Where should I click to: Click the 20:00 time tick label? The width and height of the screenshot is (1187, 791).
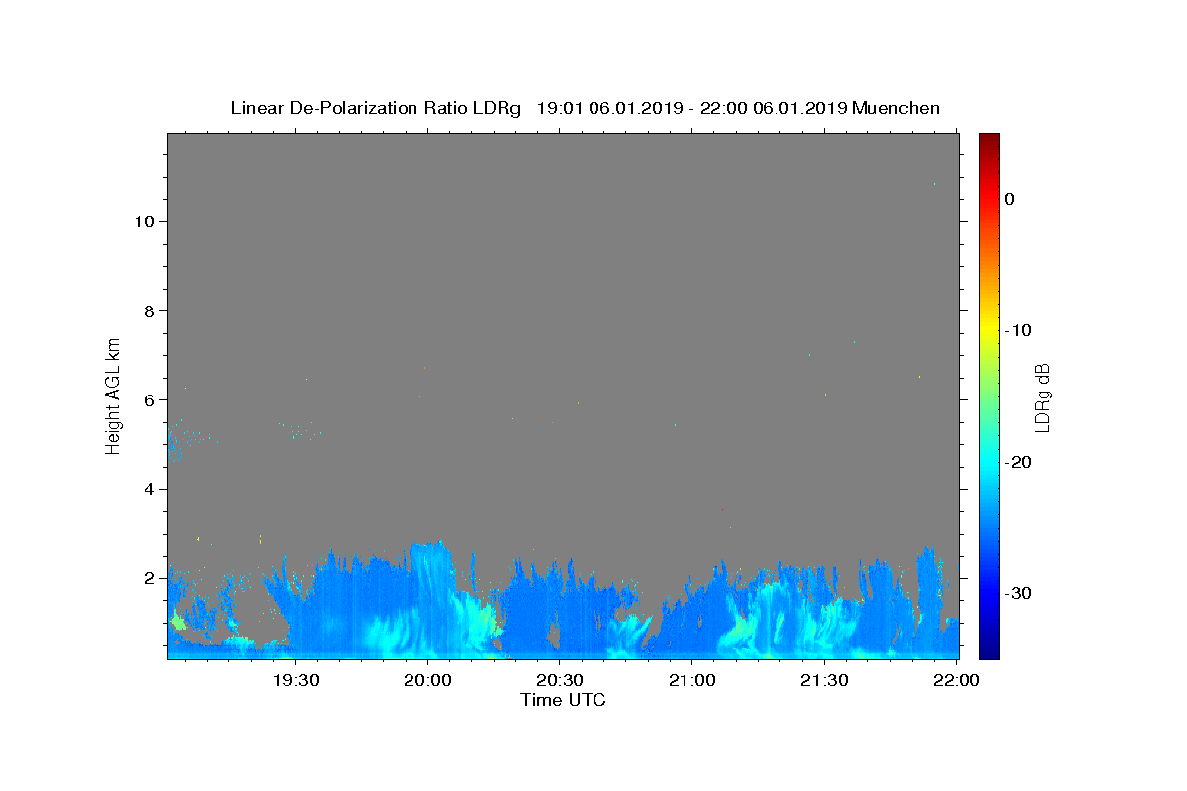[427, 680]
